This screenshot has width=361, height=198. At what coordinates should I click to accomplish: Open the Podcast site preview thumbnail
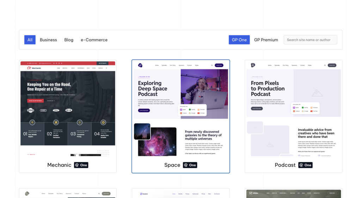point(294,109)
